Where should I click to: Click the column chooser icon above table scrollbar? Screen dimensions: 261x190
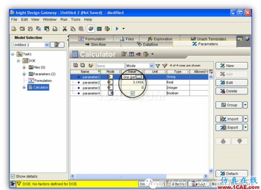coord(211,72)
